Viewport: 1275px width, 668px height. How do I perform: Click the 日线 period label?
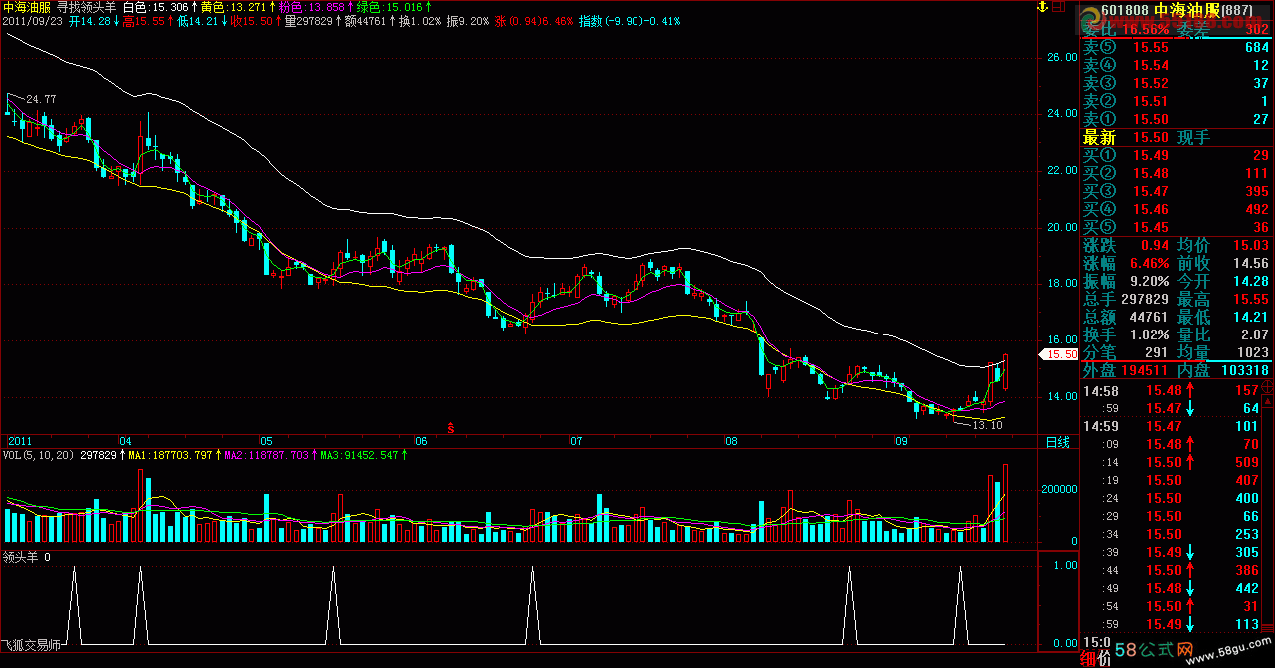click(1057, 441)
